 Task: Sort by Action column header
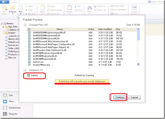91,29
